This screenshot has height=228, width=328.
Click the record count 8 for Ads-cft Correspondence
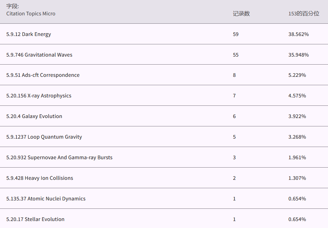coord(235,75)
